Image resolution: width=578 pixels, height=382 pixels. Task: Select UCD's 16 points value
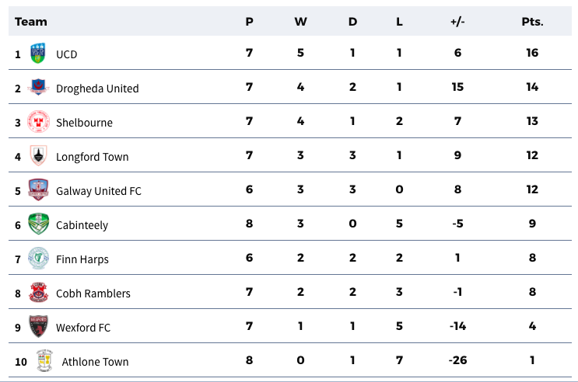(x=532, y=53)
